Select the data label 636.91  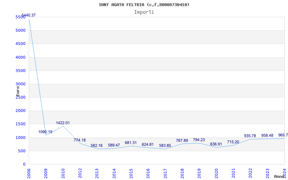click(x=216, y=144)
